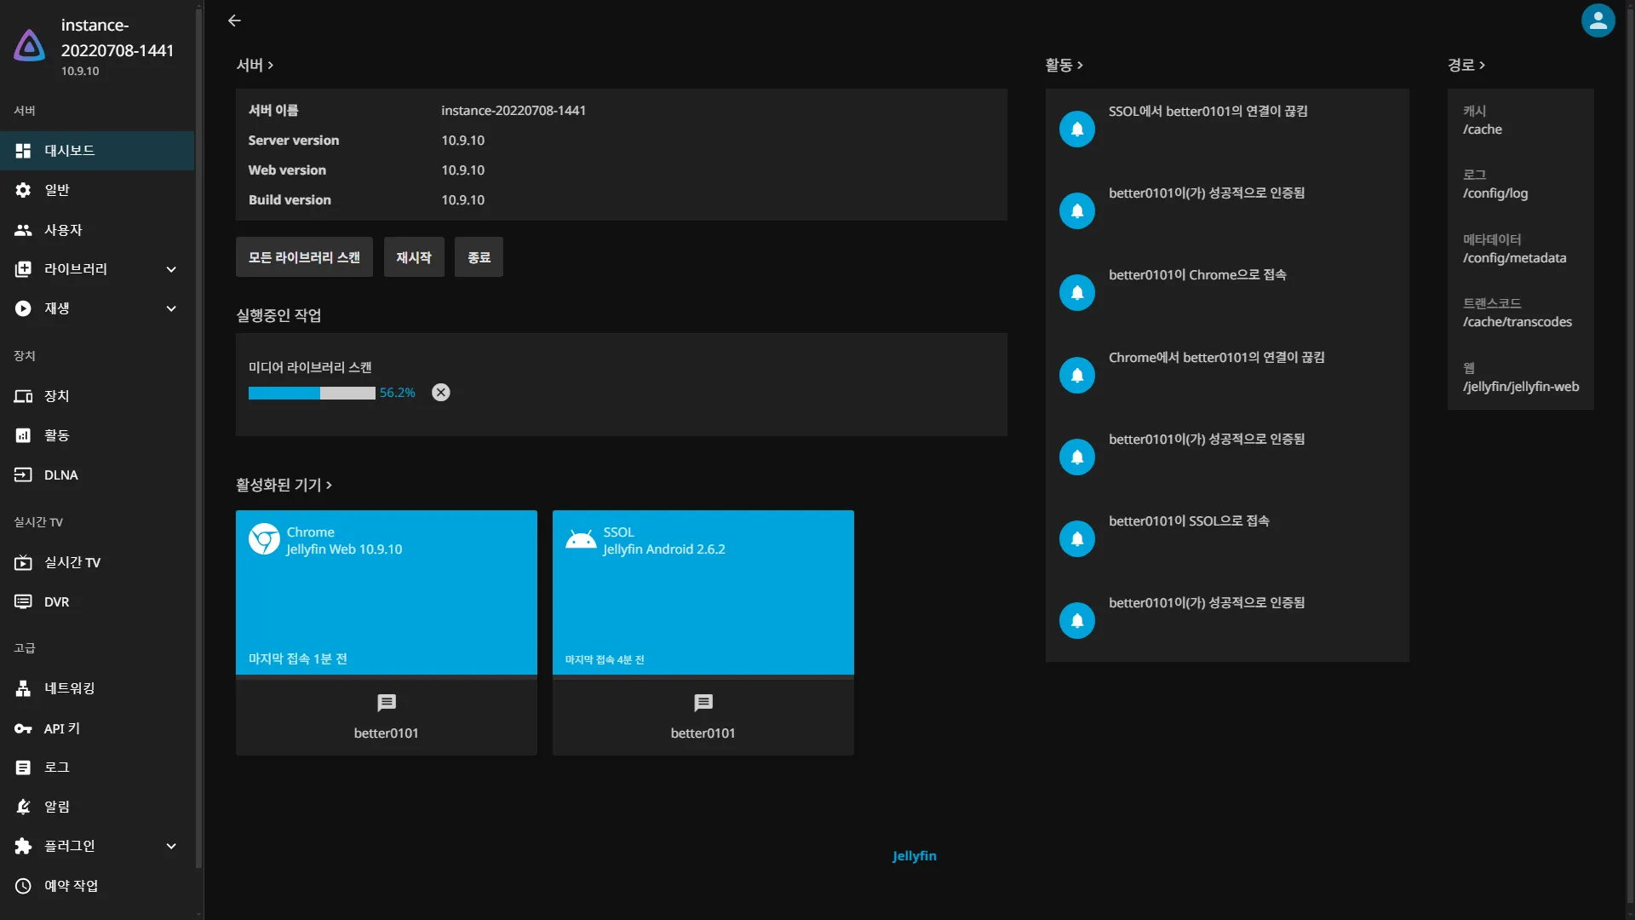Start a scan with 모든 라이브러리 스캔

303,256
